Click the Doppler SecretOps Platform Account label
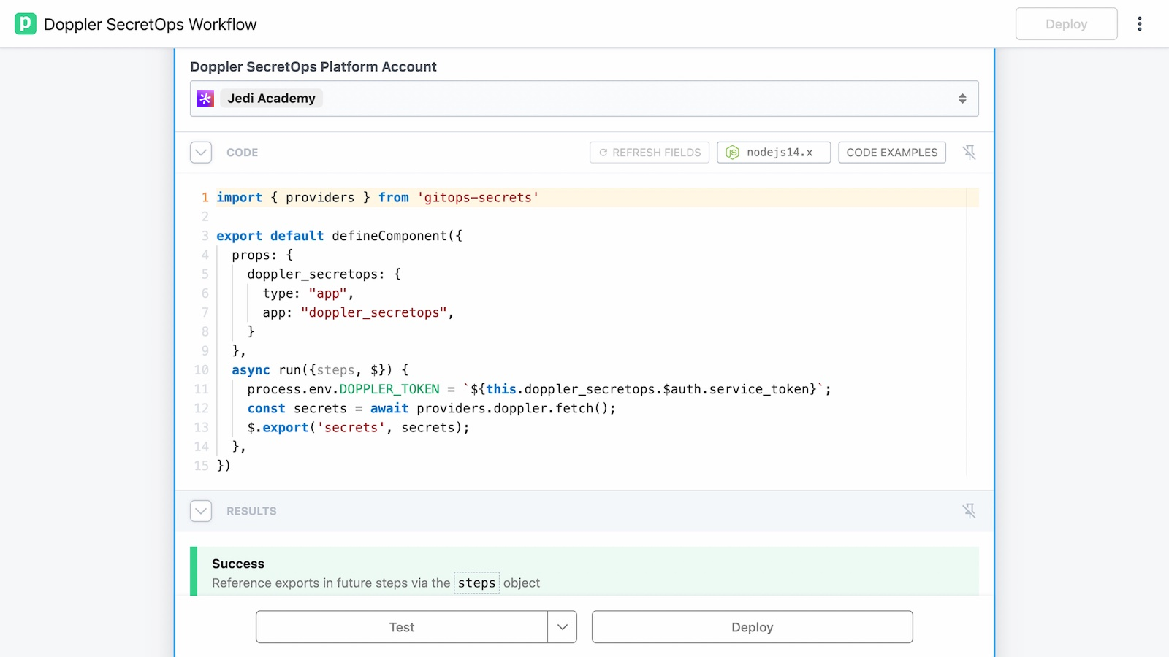 313,66
